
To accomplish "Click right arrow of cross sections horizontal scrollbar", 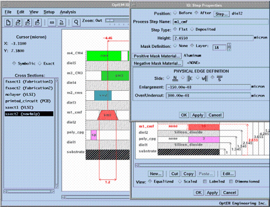I will (x=53, y=191).
